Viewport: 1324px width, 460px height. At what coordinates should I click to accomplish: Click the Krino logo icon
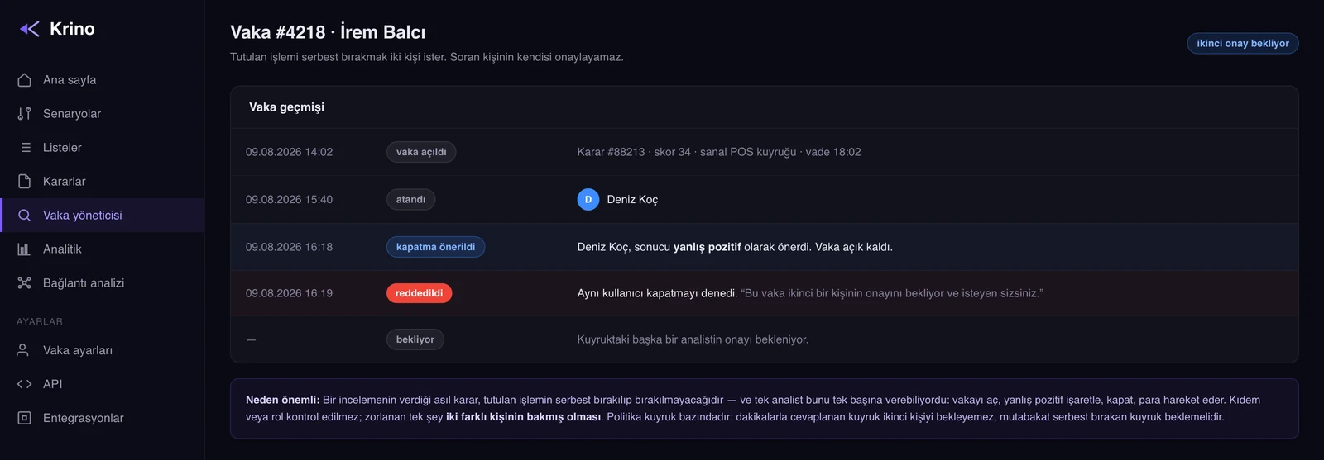(30, 29)
